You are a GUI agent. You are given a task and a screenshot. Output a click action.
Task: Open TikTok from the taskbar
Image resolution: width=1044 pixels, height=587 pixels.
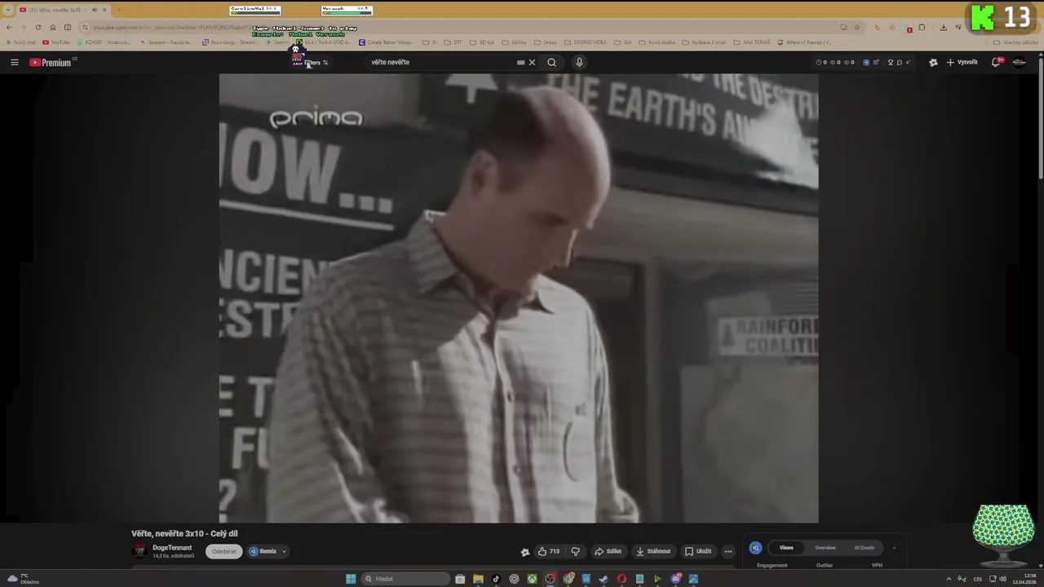(496, 579)
